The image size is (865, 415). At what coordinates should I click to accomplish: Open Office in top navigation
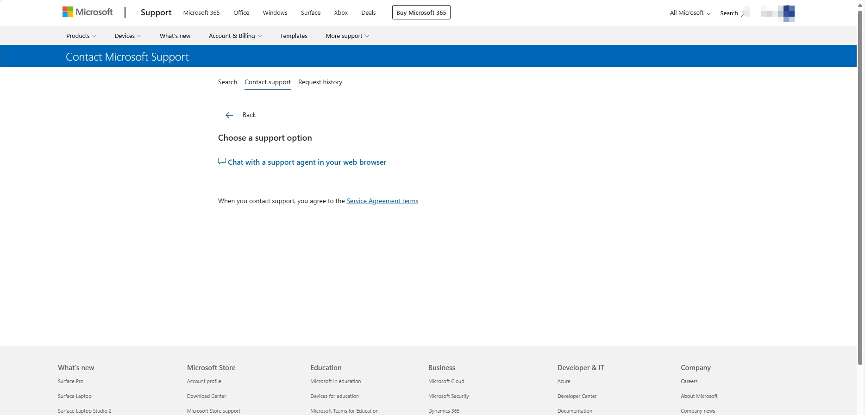(x=241, y=12)
